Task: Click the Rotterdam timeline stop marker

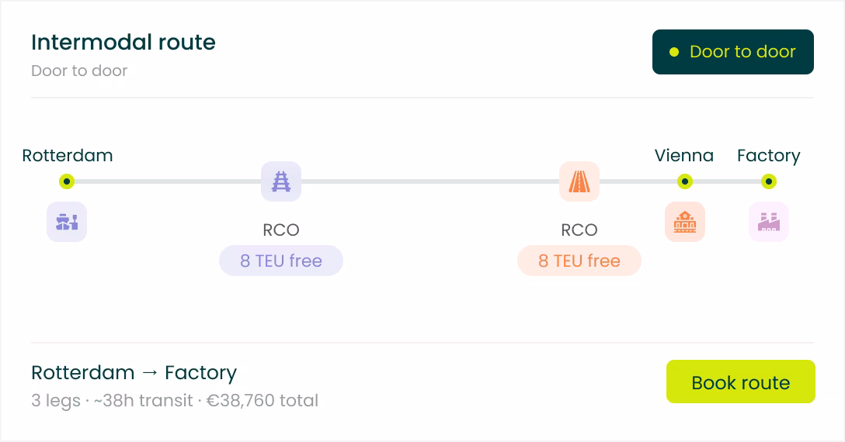Action: click(x=67, y=181)
